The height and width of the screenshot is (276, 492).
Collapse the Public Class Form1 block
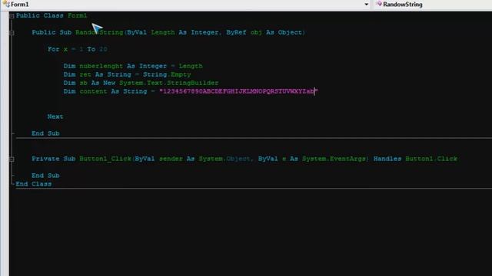pos(12,15)
